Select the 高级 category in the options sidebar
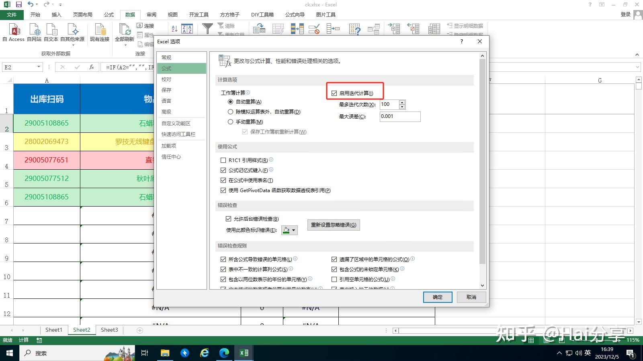 pyautogui.click(x=166, y=112)
